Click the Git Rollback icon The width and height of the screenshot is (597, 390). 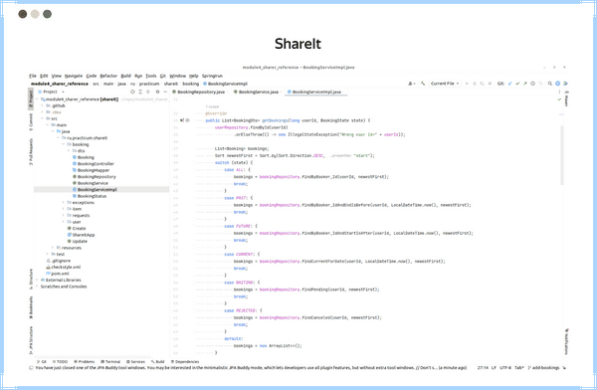point(540,84)
